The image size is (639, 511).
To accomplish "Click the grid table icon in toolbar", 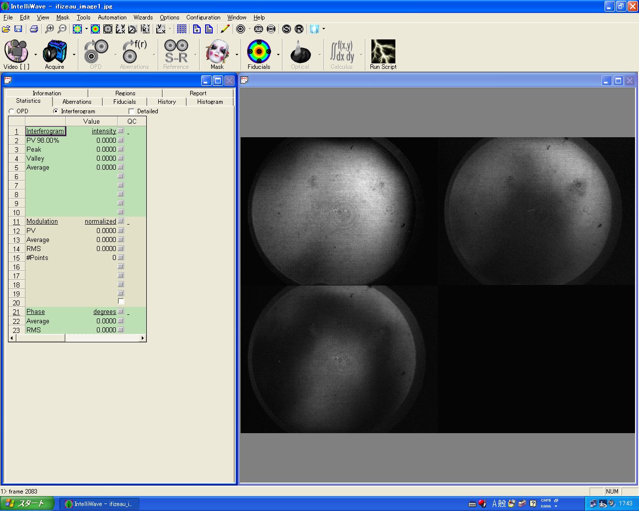I will click(x=182, y=29).
